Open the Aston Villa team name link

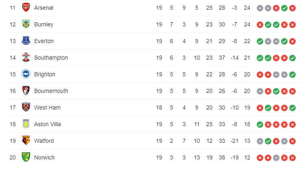48,124
